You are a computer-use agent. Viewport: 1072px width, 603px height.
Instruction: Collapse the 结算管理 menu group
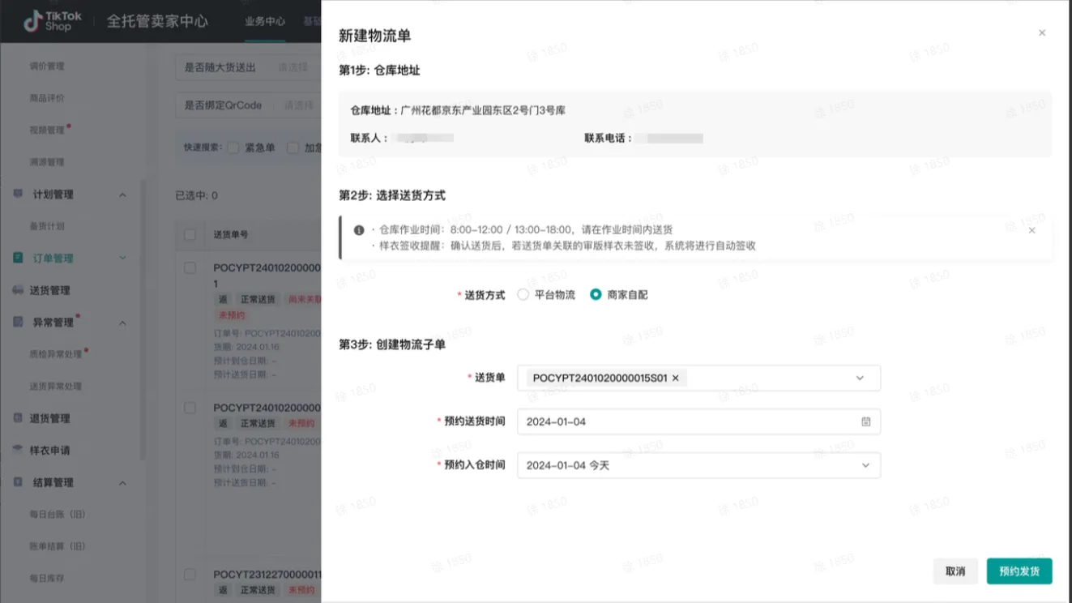click(x=122, y=482)
